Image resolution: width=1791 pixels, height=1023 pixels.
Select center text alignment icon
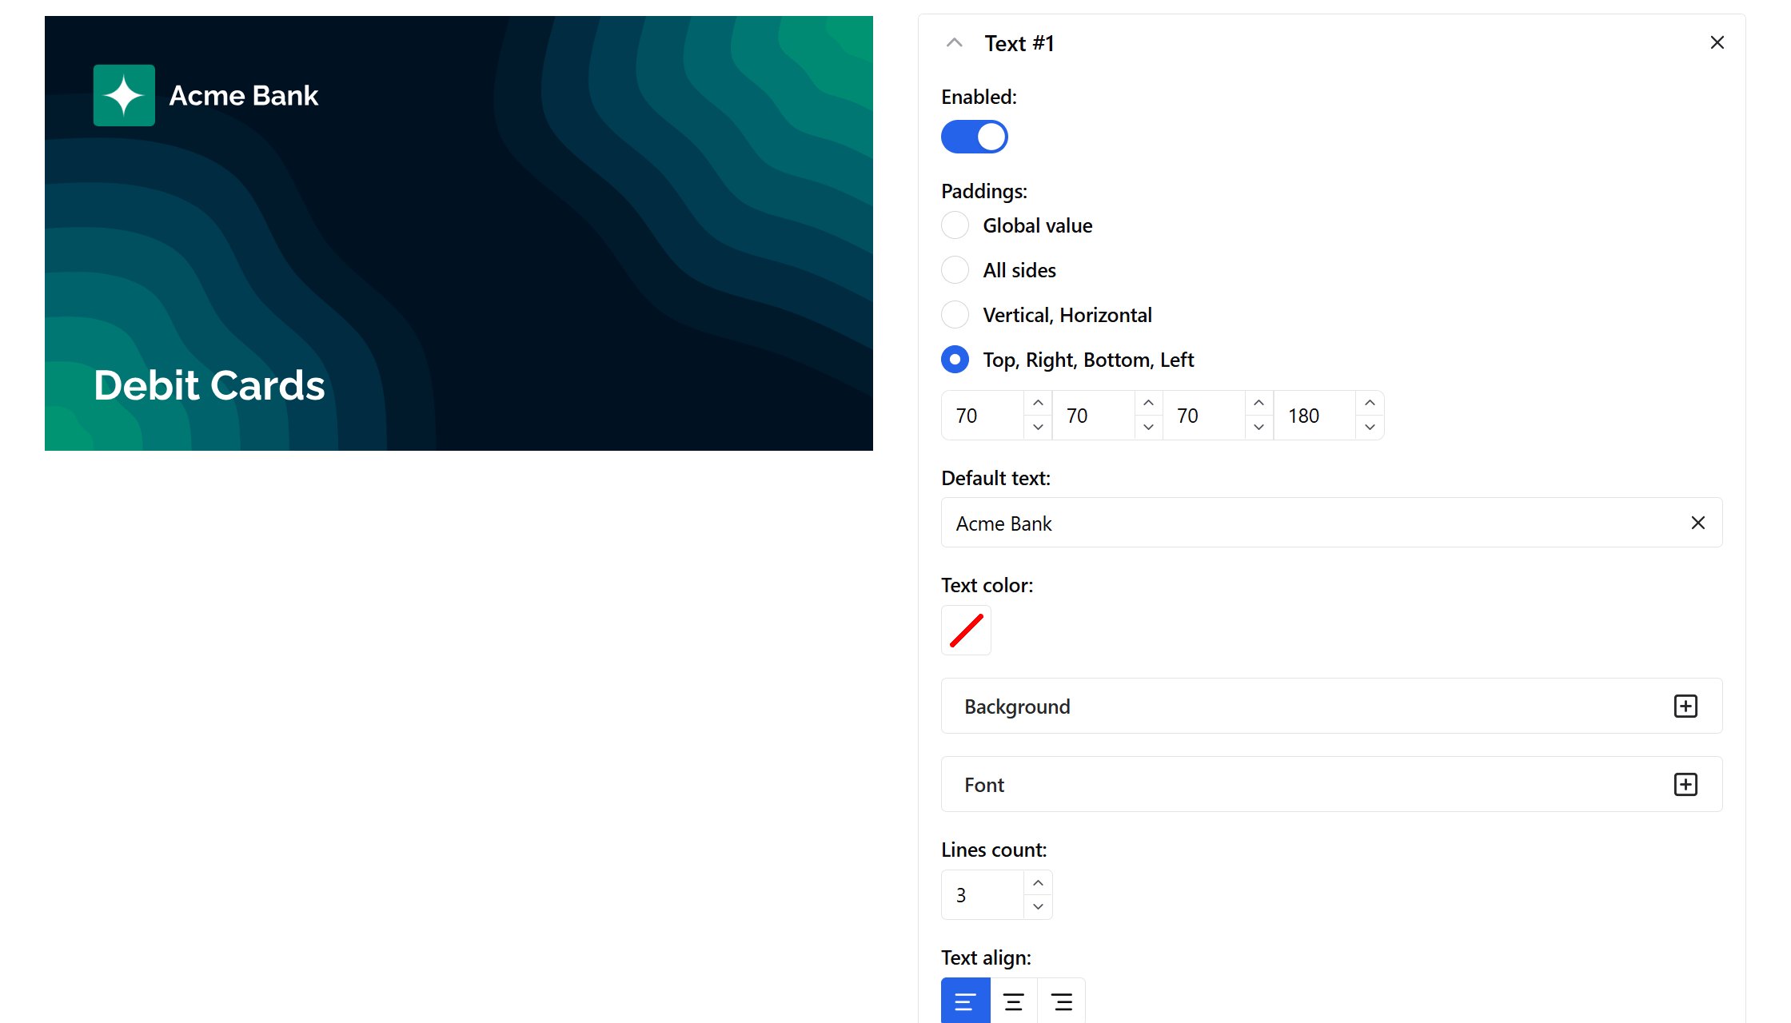pyautogui.click(x=1013, y=1001)
